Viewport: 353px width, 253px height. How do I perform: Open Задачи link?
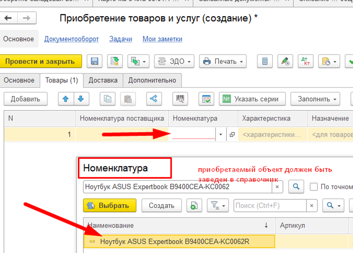point(121,39)
